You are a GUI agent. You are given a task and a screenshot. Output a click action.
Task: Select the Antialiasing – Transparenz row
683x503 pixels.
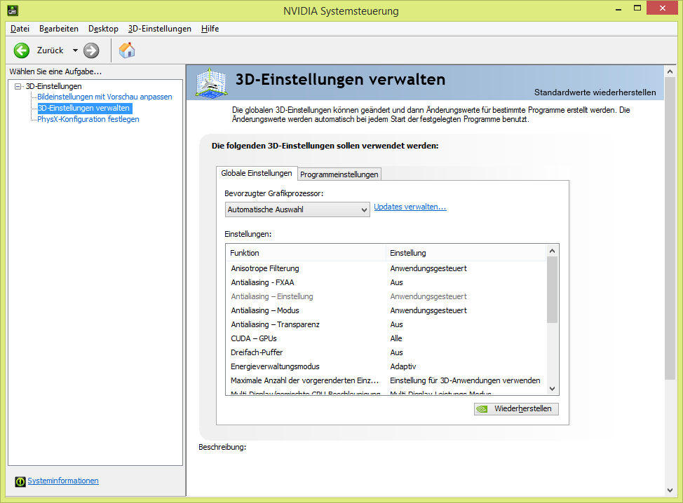tap(386, 324)
